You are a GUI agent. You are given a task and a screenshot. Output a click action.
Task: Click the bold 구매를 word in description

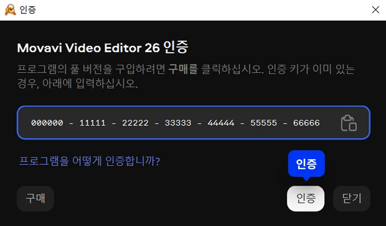pyautogui.click(x=183, y=70)
